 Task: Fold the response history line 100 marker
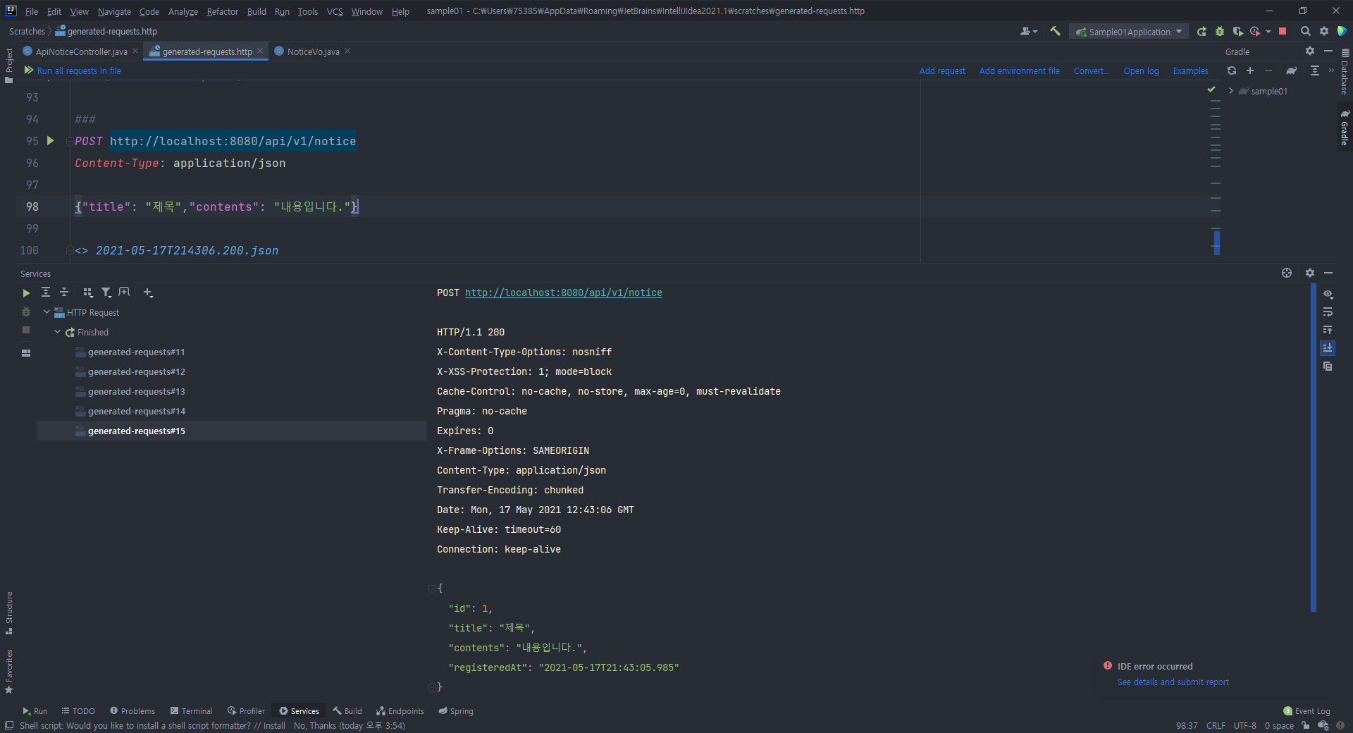[69, 250]
